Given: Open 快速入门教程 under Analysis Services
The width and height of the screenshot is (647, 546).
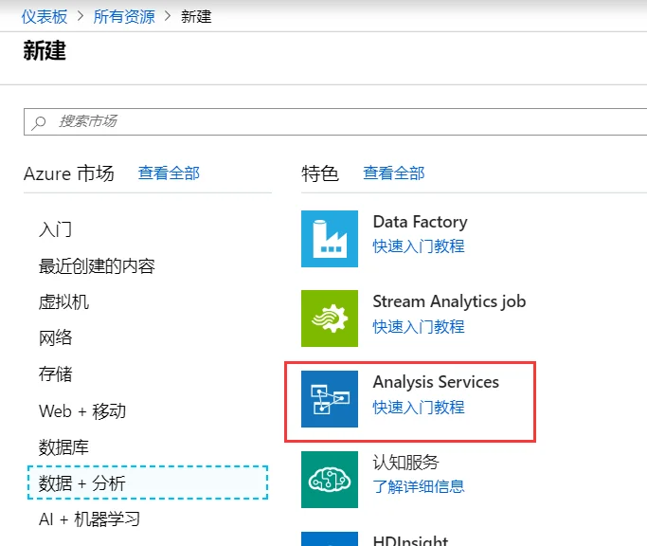Looking at the screenshot, I should pyautogui.click(x=419, y=408).
